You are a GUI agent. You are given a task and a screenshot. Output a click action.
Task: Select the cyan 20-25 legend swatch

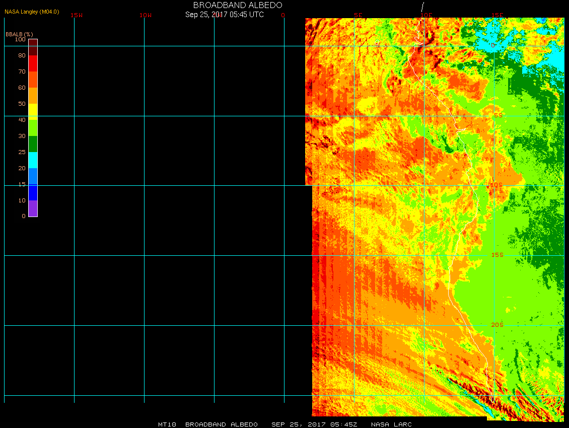pos(33,160)
